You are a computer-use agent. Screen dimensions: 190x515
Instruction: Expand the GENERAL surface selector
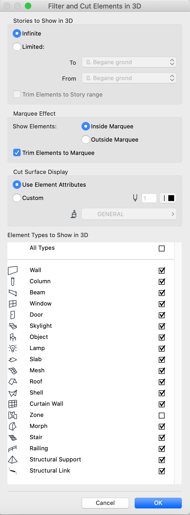[x=129, y=214]
